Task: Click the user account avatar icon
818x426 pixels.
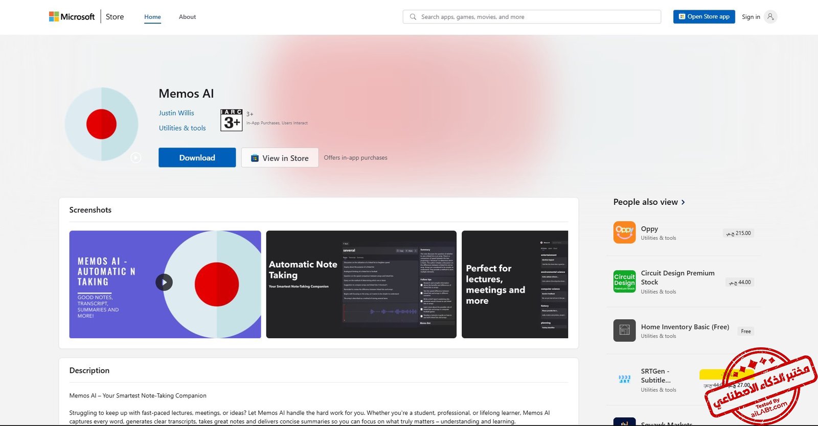Action: click(770, 17)
